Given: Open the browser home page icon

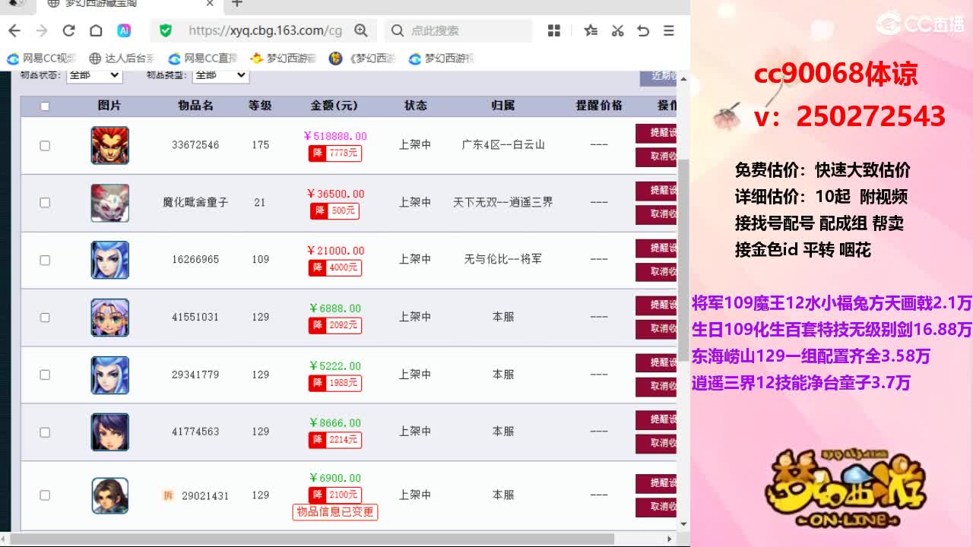Looking at the screenshot, I should pyautogui.click(x=96, y=30).
